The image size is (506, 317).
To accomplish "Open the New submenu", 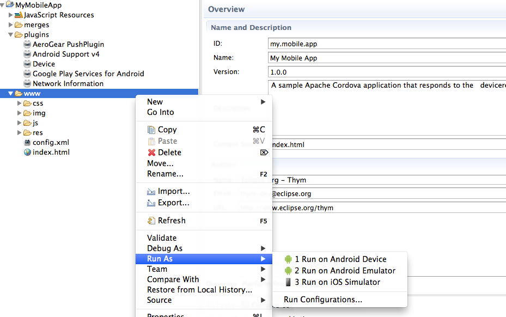I will 204,102.
